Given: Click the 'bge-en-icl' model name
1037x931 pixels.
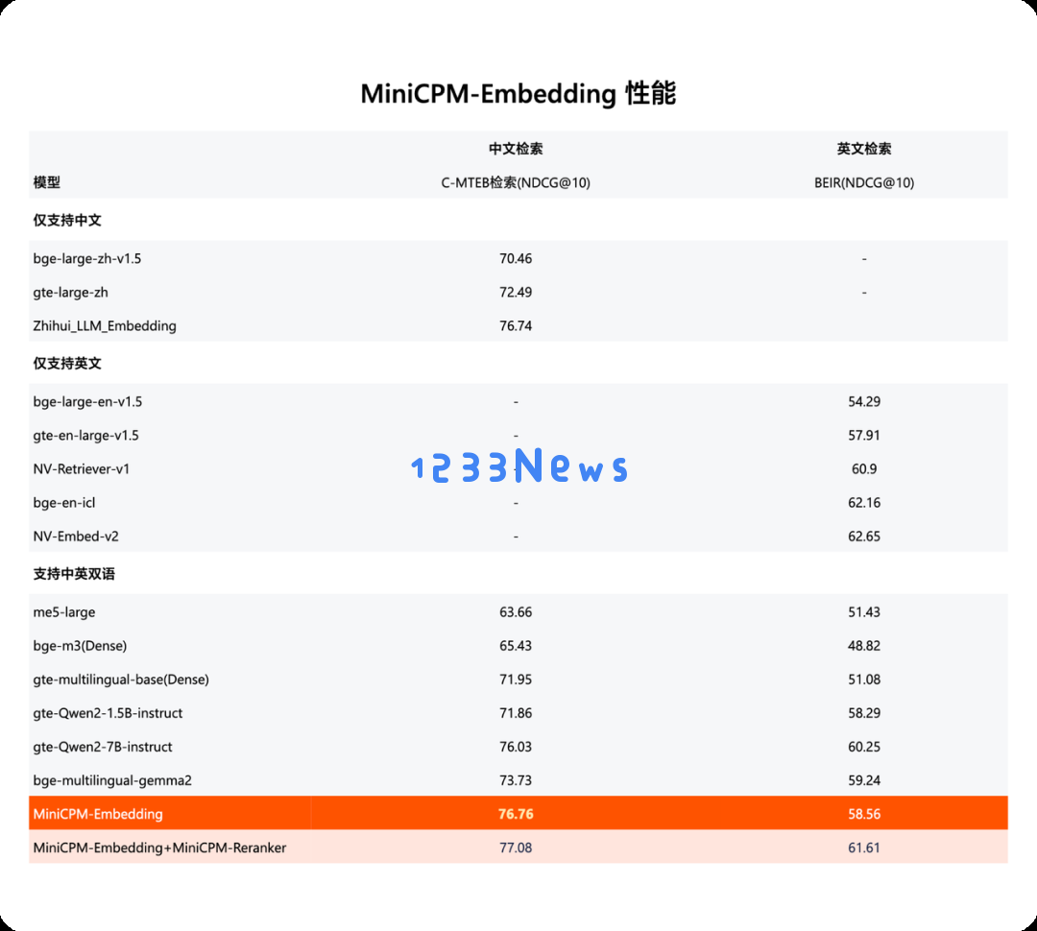Looking at the screenshot, I should tap(63, 503).
